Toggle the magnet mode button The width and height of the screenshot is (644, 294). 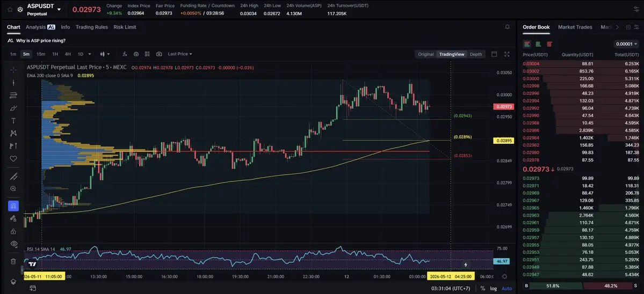tap(13, 206)
